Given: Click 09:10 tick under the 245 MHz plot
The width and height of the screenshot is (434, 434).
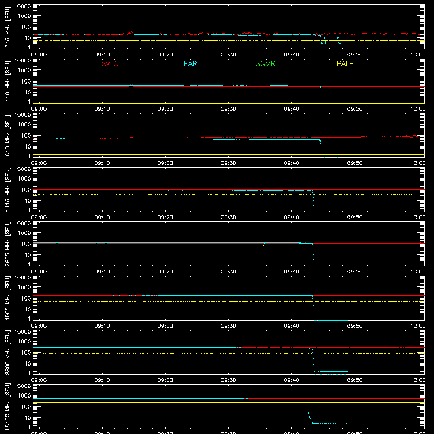Looking at the screenshot, I should 102,55.
